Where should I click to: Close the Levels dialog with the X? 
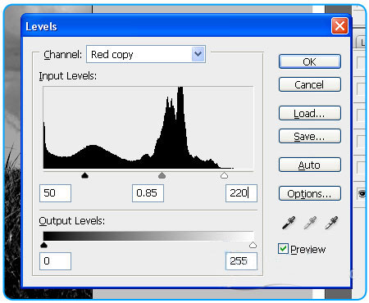tap(339, 26)
